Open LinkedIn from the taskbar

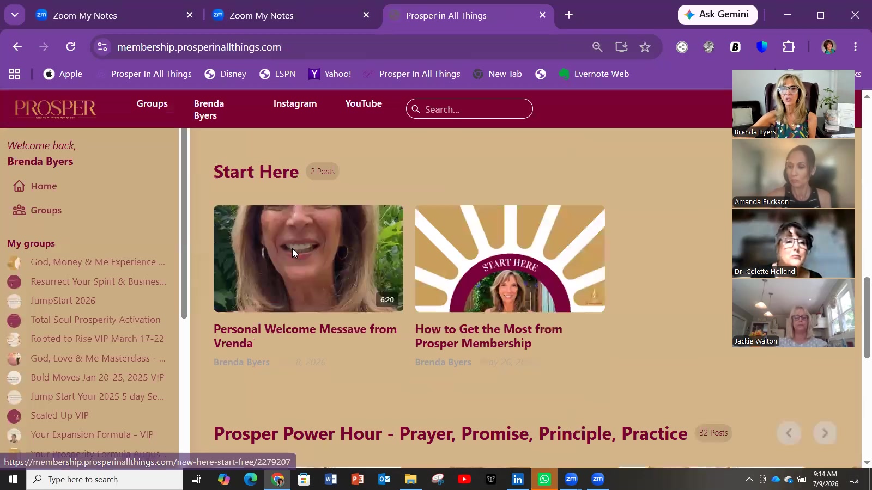coord(518,479)
